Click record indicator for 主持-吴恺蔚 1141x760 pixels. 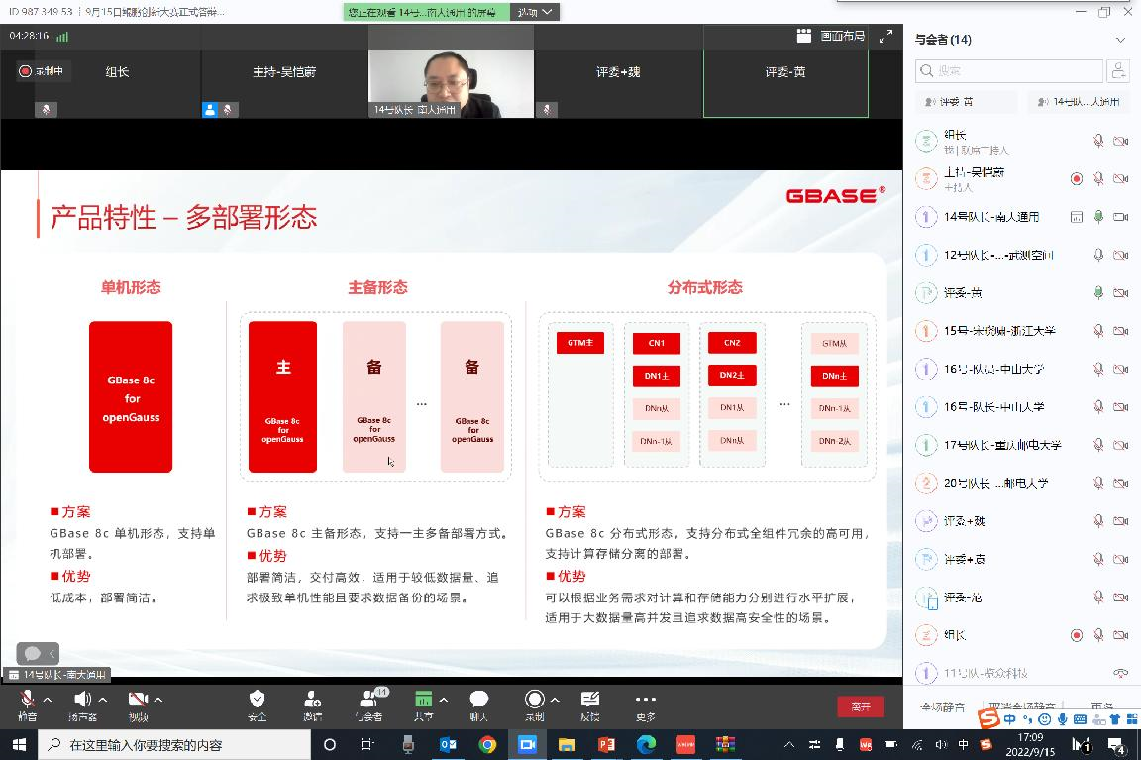pyautogui.click(x=1077, y=178)
